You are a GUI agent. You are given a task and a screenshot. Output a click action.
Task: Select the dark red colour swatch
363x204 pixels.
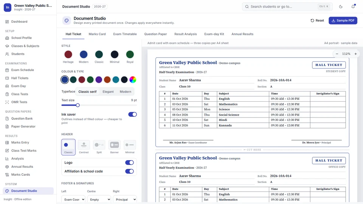[82, 80]
